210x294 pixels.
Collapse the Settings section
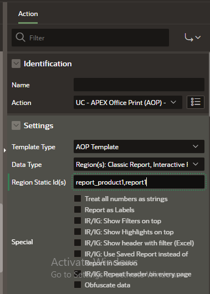16,125
